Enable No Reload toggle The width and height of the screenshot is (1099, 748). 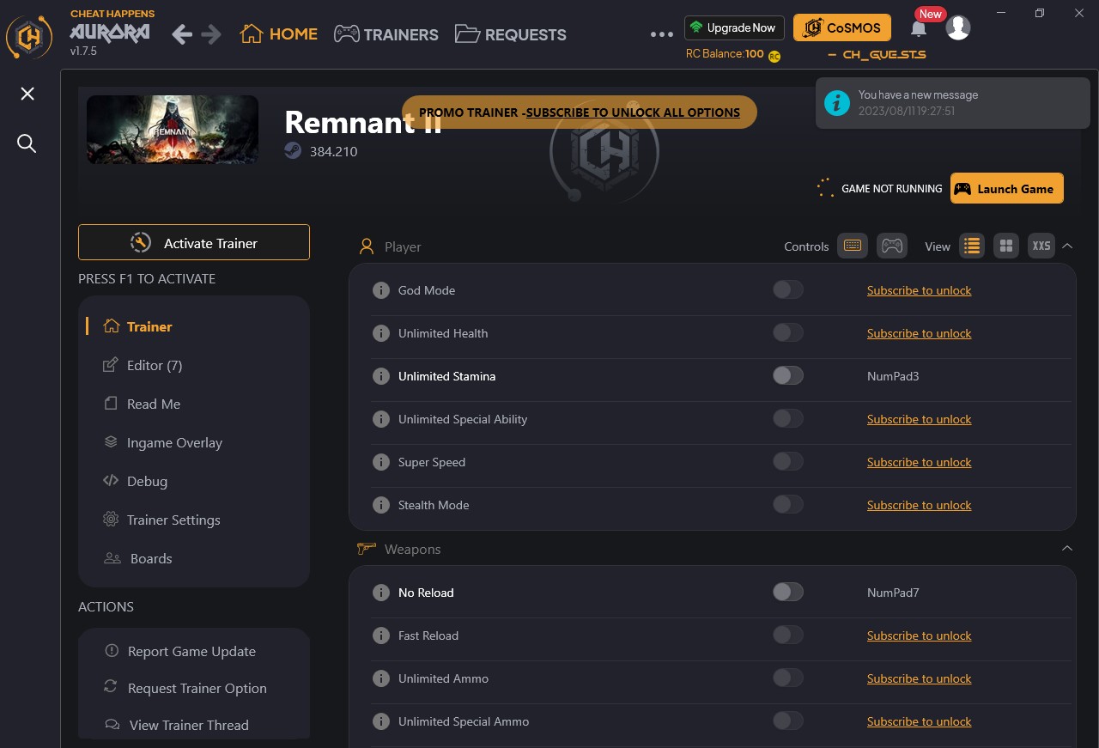click(x=788, y=592)
